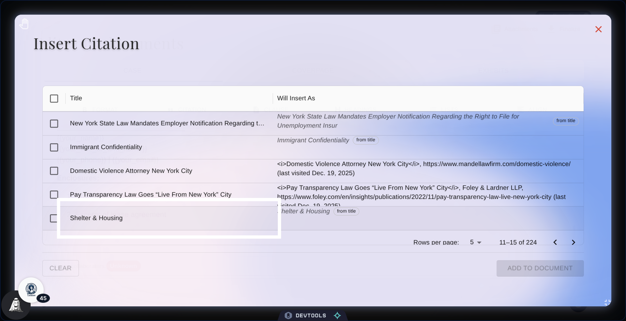Click the 'Rows per page:' label

pos(436,242)
